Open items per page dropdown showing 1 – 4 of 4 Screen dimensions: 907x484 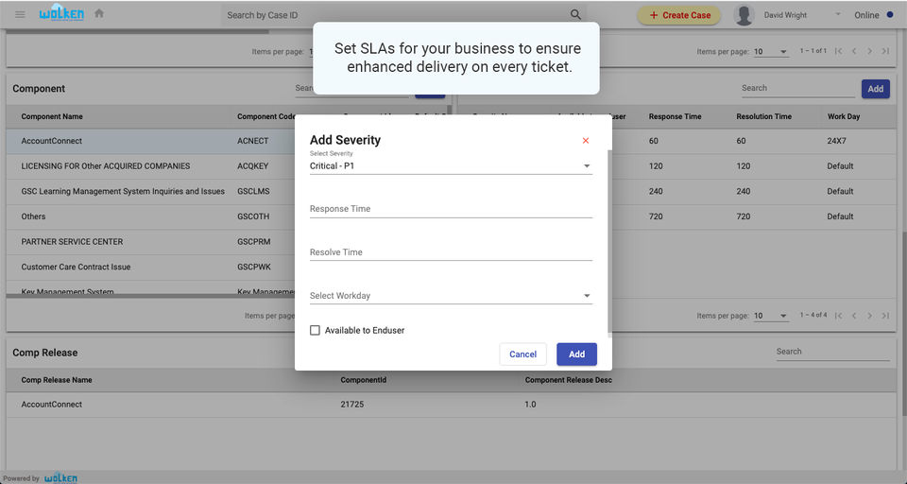pos(771,316)
